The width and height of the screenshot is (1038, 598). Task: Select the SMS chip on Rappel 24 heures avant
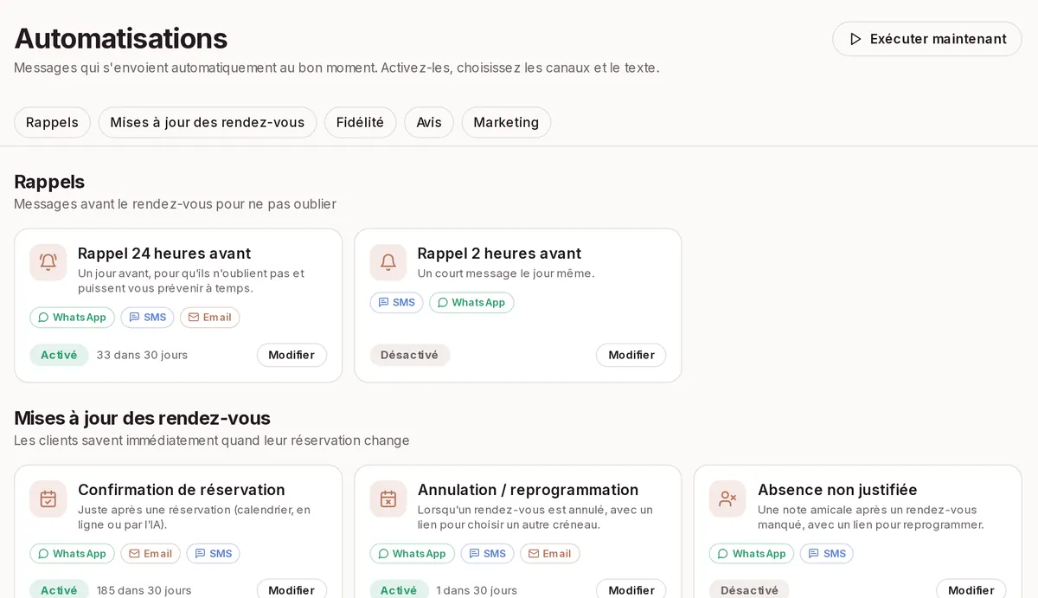point(148,318)
